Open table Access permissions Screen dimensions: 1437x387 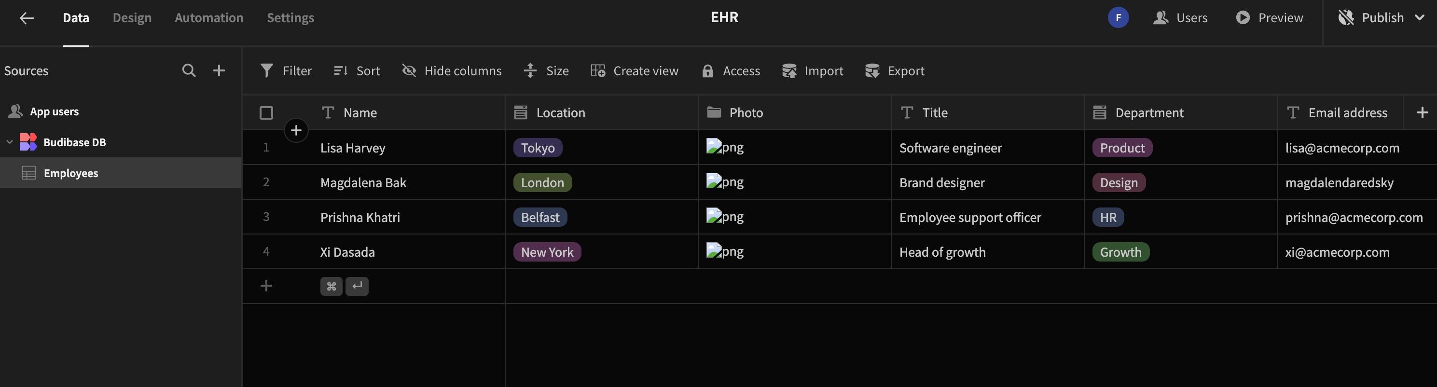731,71
